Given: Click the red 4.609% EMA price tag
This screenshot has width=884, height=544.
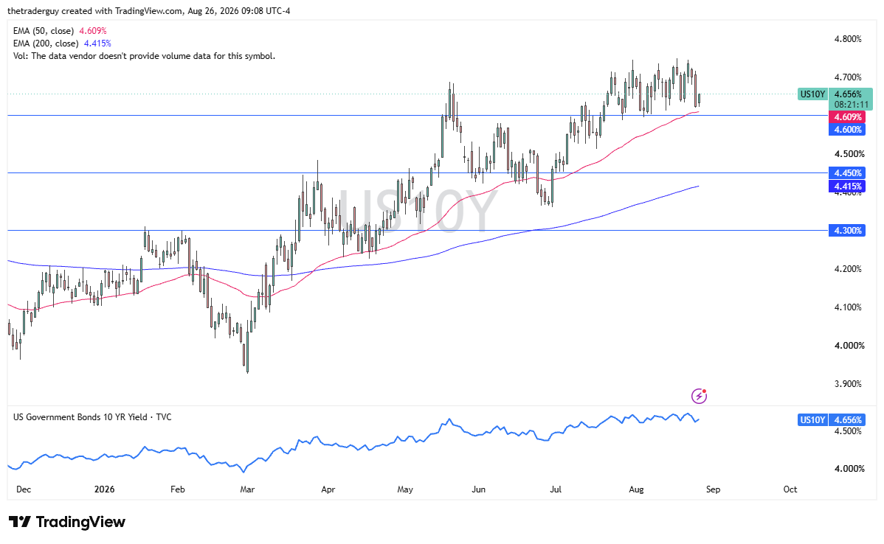Looking at the screenshot, I should 847,117.
